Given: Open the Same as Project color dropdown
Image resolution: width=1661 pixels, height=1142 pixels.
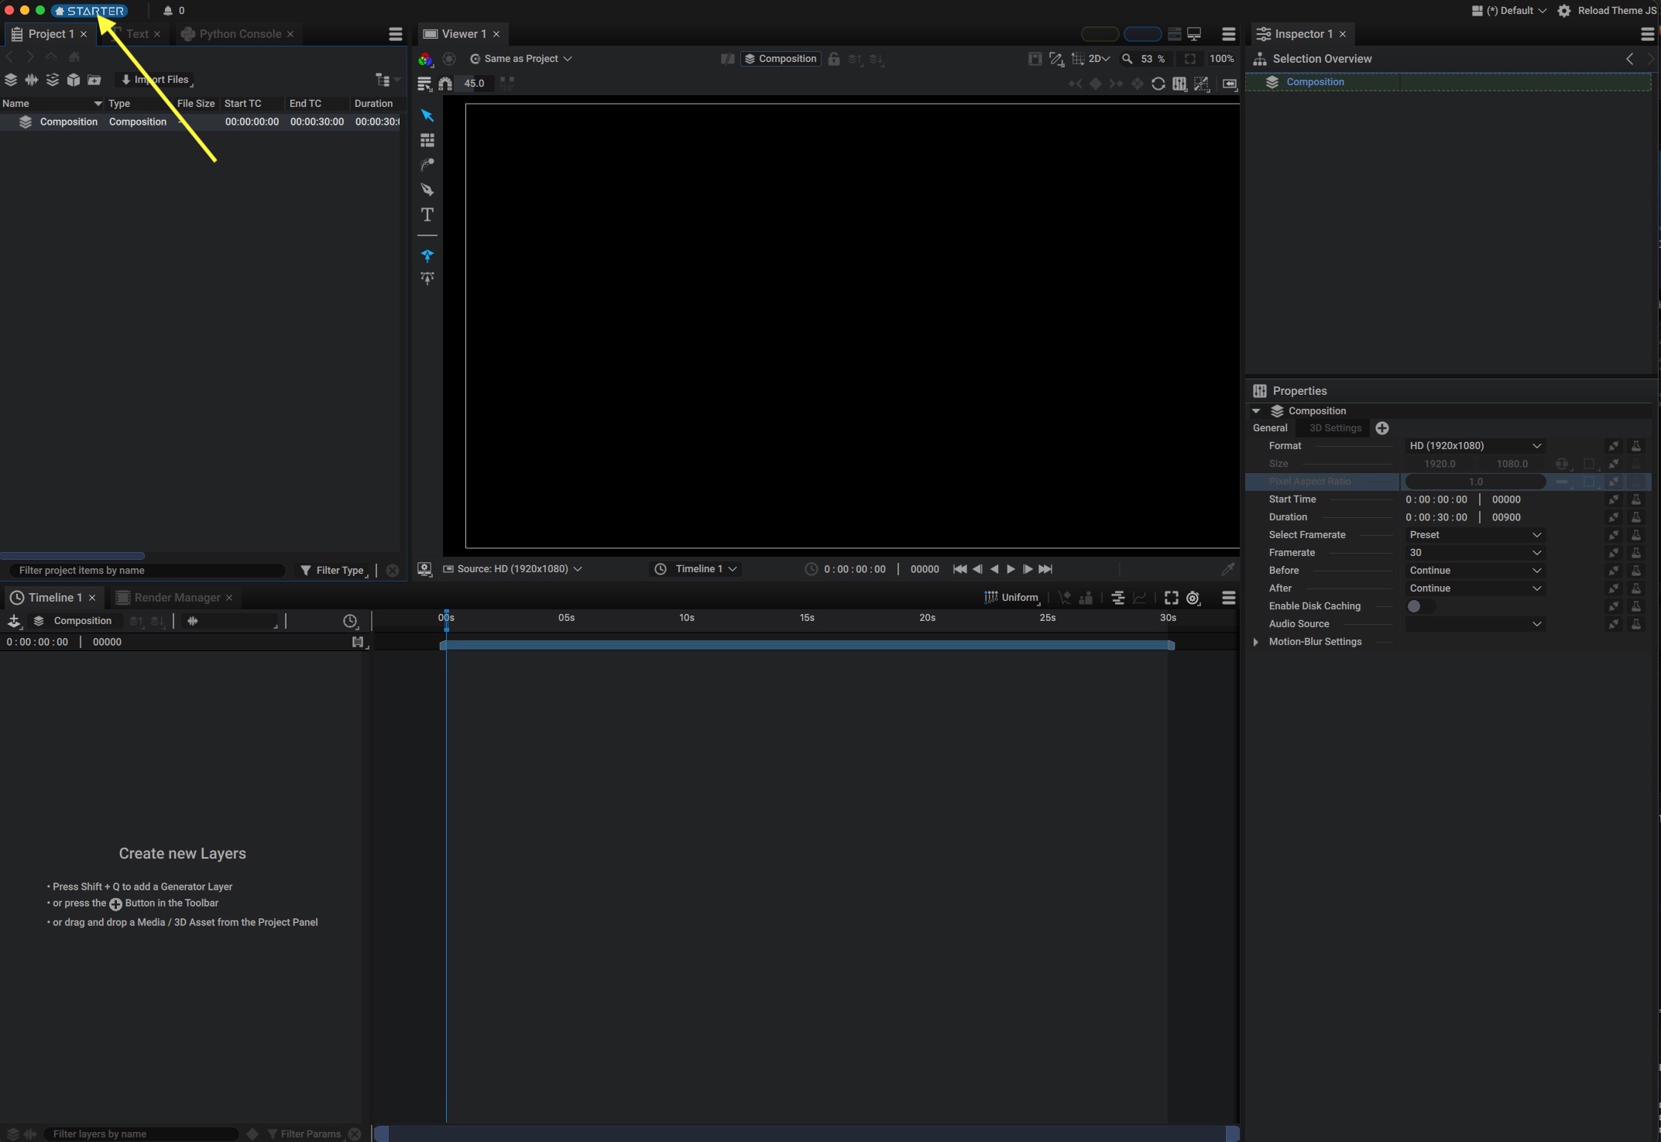Looking at the screenshot, I should point(521,59).
